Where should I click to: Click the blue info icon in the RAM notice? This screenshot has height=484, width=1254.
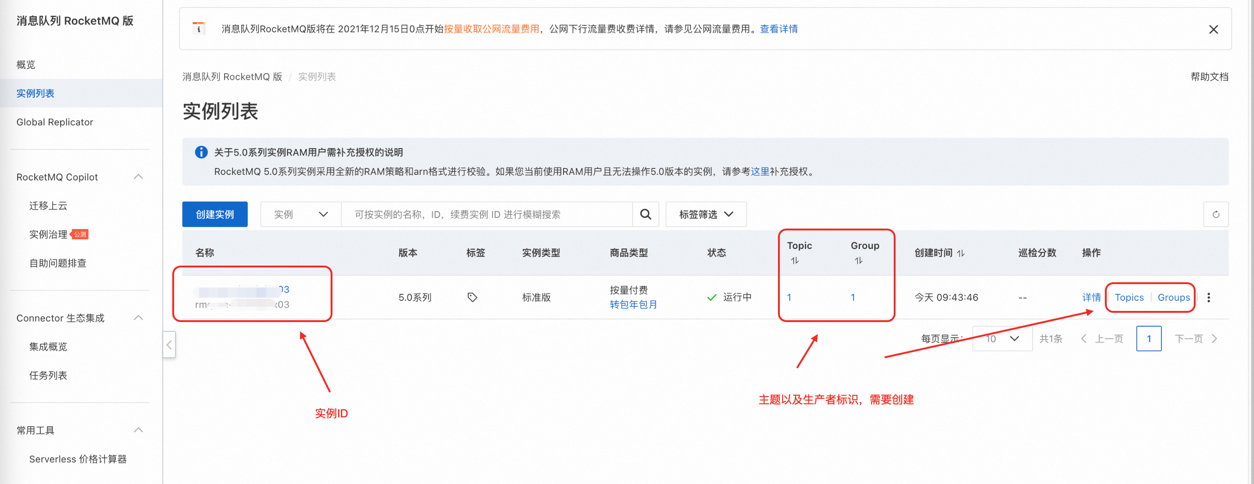201,152
